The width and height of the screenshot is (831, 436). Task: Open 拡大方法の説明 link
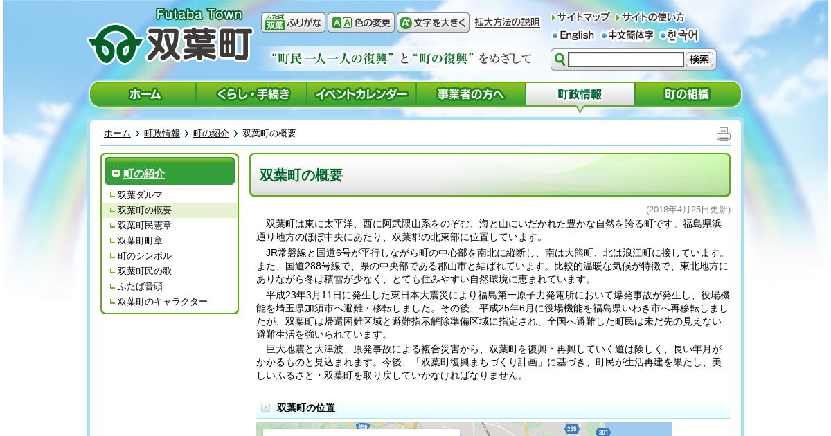pyautogui.click(x=507, y=22)
